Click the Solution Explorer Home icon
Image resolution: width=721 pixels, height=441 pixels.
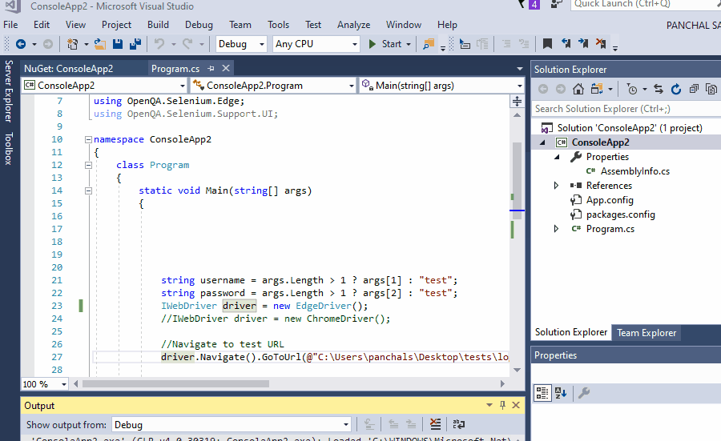click(578, 89)
